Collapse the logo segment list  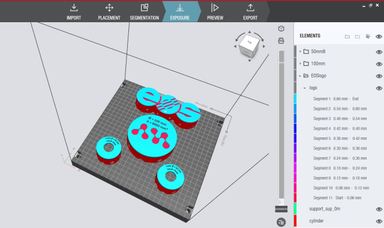[x=305, y=88]
